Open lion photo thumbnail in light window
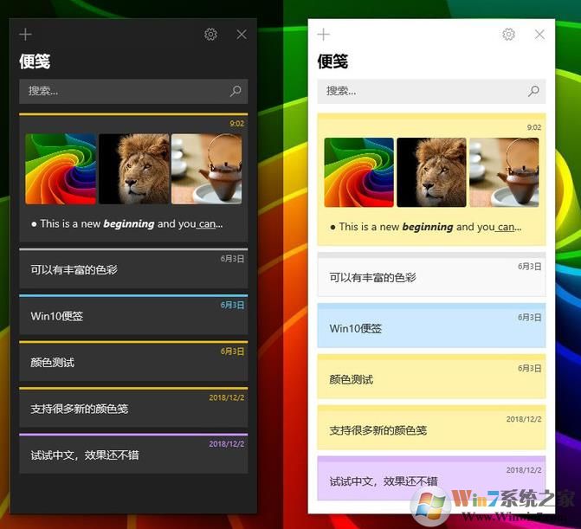Image resolution: width=581 pixels, height=529 pixels. [x=431, y=172]
